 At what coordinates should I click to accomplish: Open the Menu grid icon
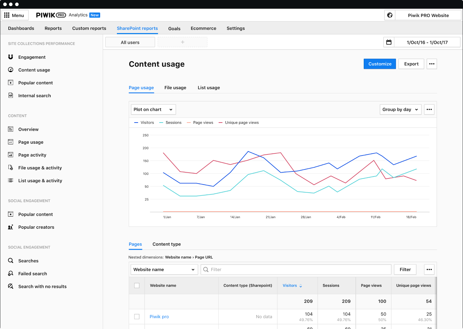pos(7,15)
